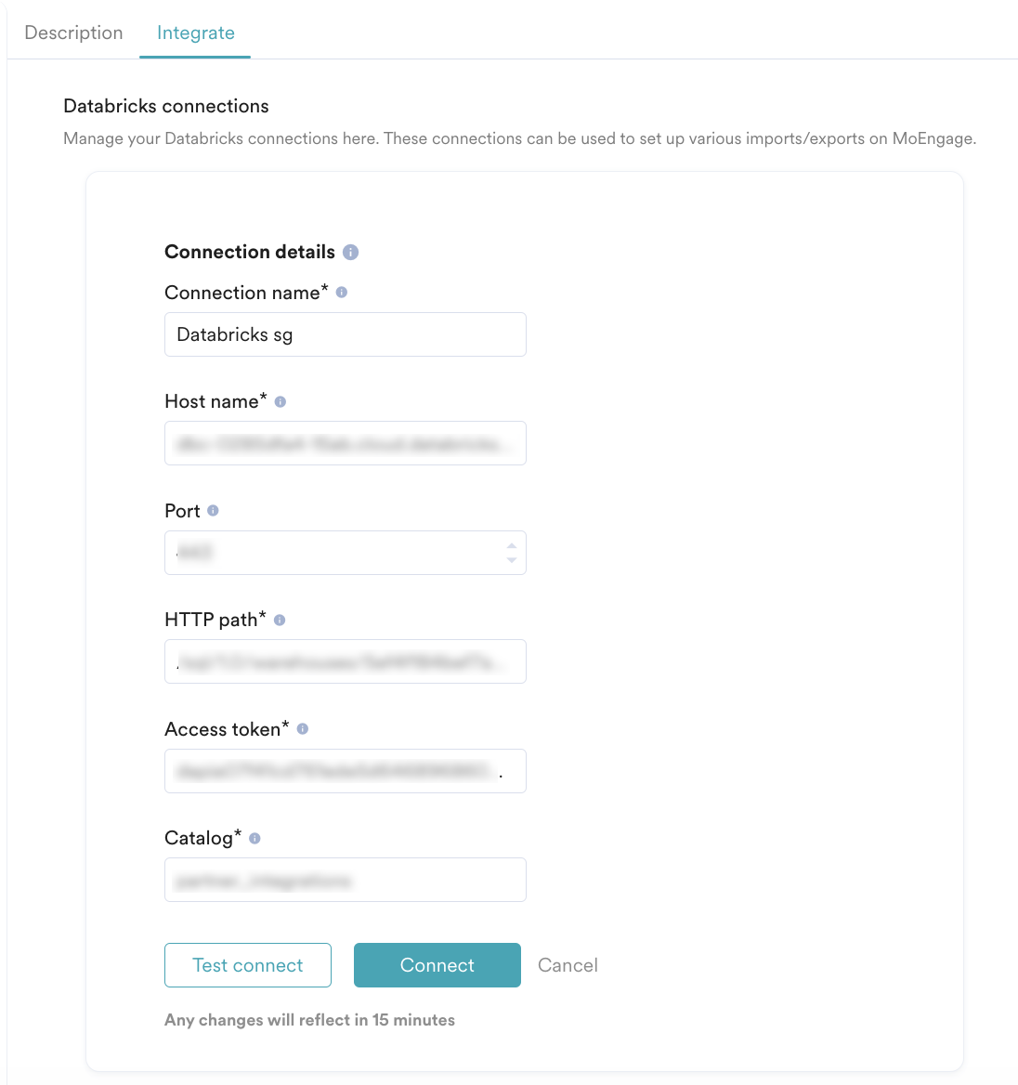Click info icon next to Port label

click(213, 510)
